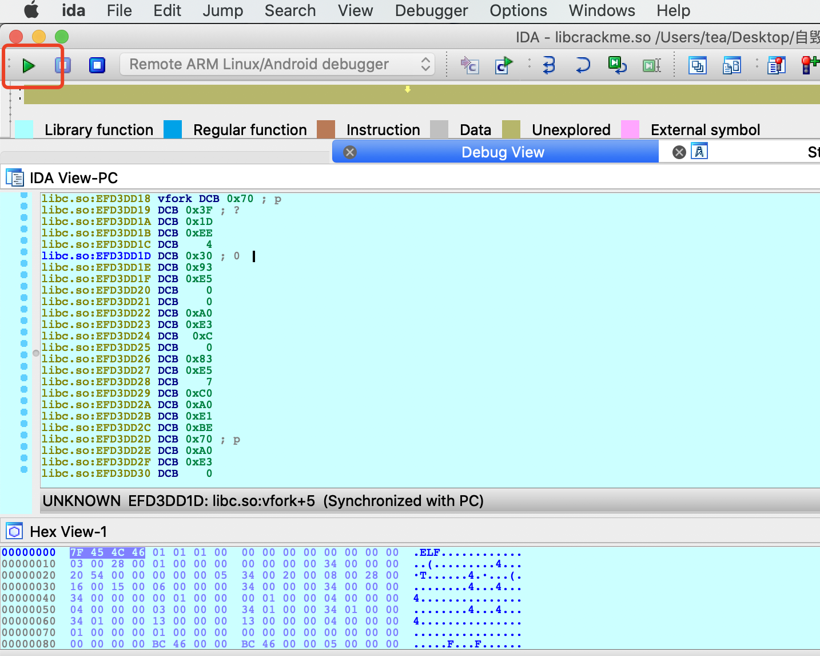Click the attach to process toolbar icon
The image size is (820, 656).
tap(469, 65)
